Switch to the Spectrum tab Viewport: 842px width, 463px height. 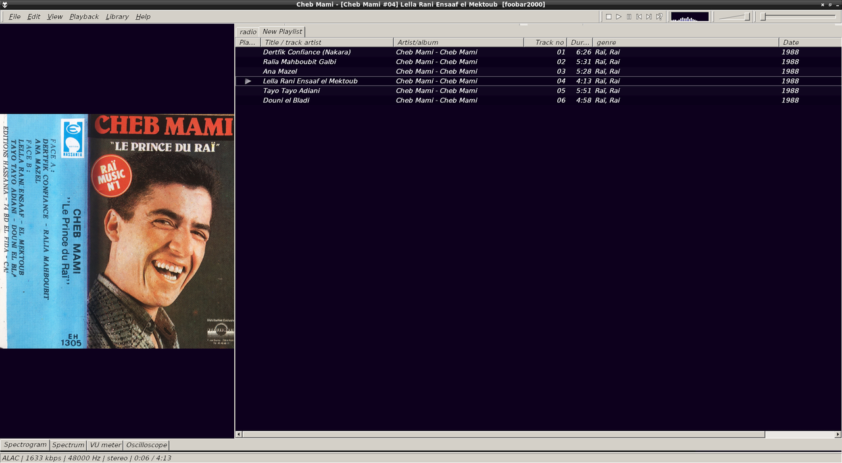(x=68, y=445)
